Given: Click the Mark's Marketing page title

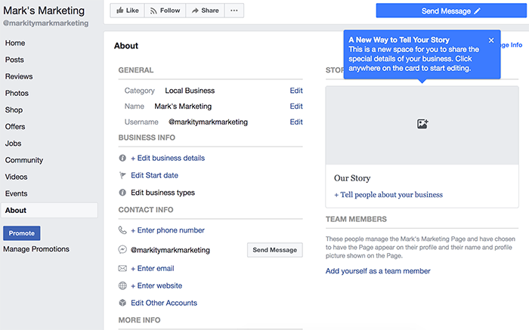Looking at the screenshot, I should click(x=44, y=11).
